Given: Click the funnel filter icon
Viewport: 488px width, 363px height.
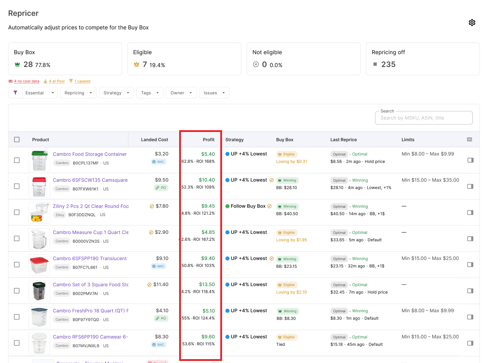Looking at the screenshot, I should click(x=15, y=93).
